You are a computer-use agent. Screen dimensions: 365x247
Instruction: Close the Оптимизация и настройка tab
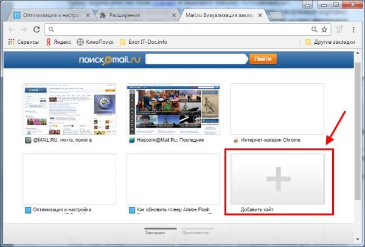pos(88,15)
